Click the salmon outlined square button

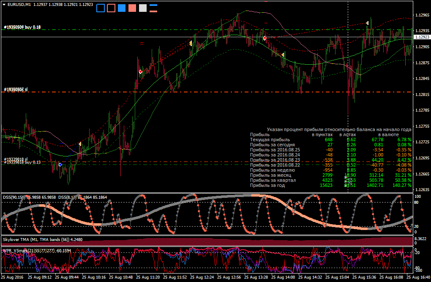(111, 8)
